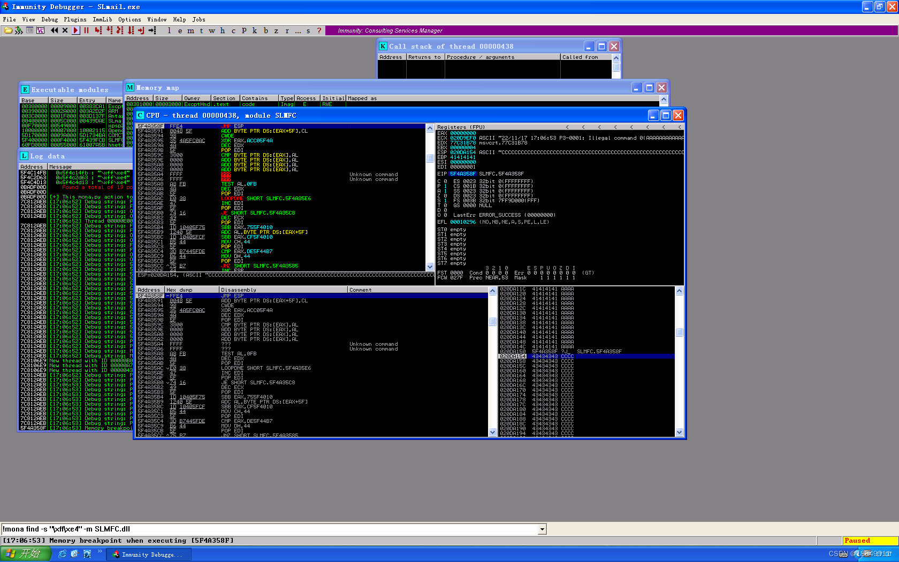This screenshot has width=899, height=562.
Task: Open Call stack with 'k' button
Action: (255, 31)
